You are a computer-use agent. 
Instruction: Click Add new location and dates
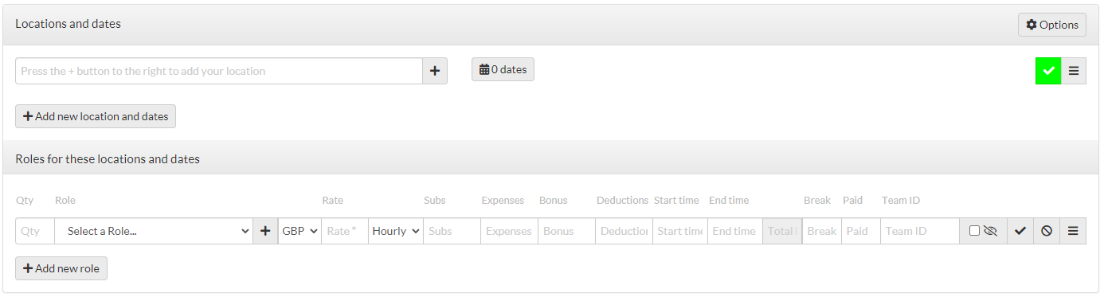point(96,116)
